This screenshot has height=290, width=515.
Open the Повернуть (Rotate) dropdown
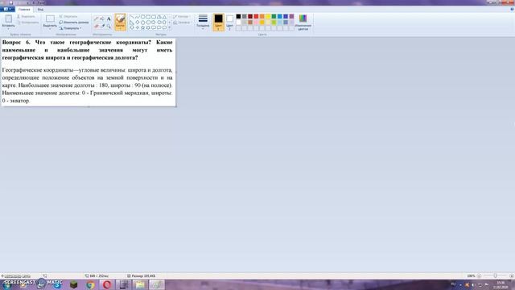(70, 28)
